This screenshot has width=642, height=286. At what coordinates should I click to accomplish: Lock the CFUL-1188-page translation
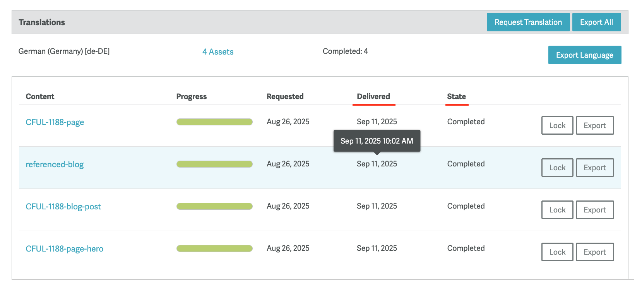pyautogui.click(x=557, y=125)
